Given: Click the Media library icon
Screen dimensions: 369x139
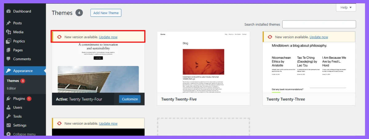Looking at the screenshot, I should (x=9, y=32).
